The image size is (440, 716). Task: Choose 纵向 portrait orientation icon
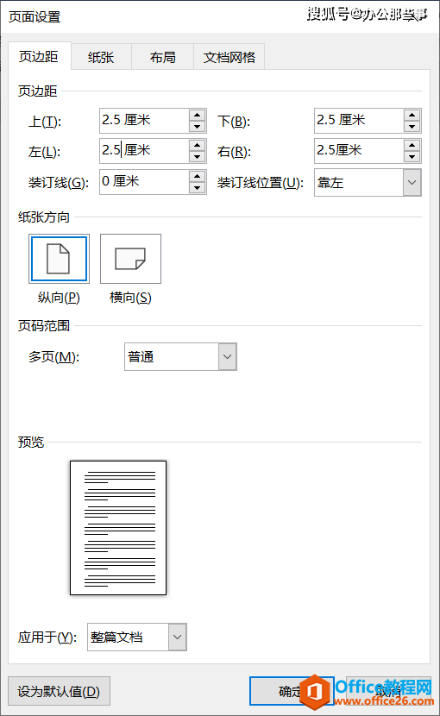pyautogui.click(x=59, y=259)
